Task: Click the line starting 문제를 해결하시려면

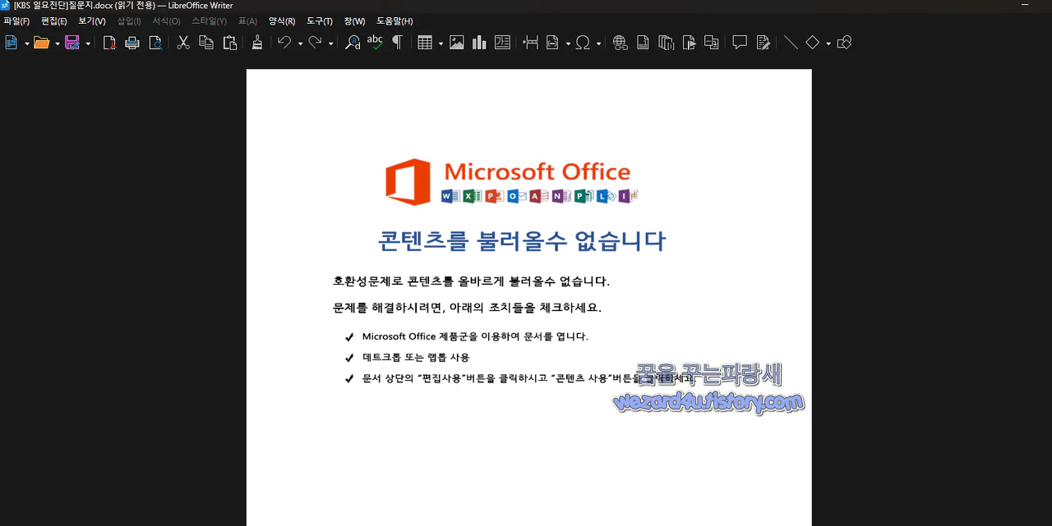Action: [x=467, y=308]
